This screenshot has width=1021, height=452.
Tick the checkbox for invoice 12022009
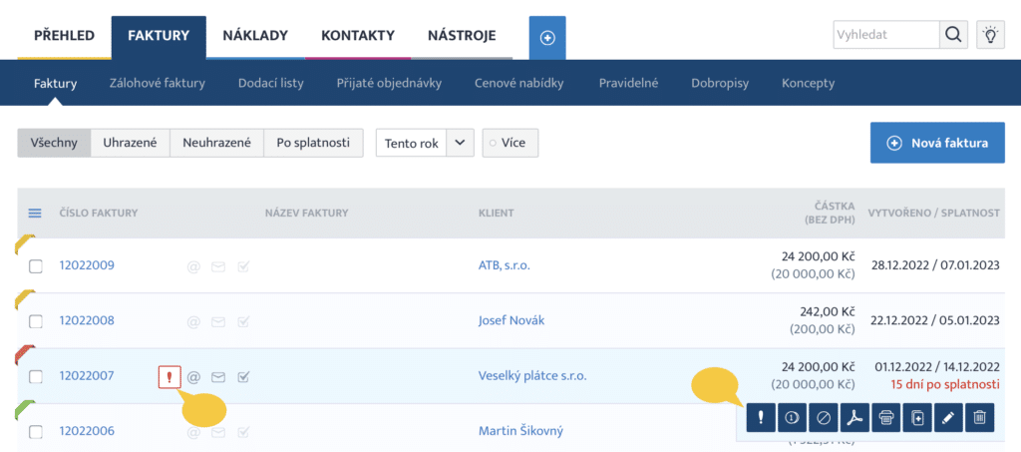coord(36,266)
